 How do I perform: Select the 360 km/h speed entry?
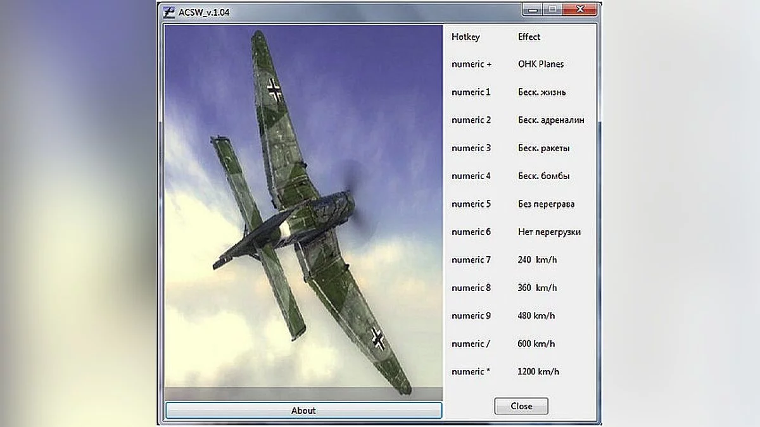coord(536,287)
